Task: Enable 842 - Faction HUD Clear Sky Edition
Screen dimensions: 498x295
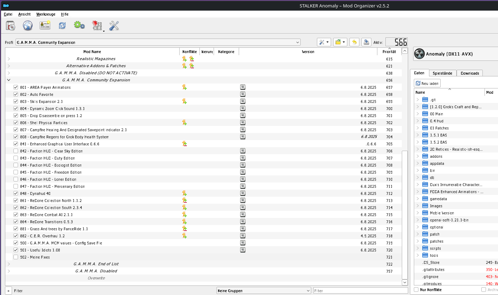Action: tap(16, 151)
